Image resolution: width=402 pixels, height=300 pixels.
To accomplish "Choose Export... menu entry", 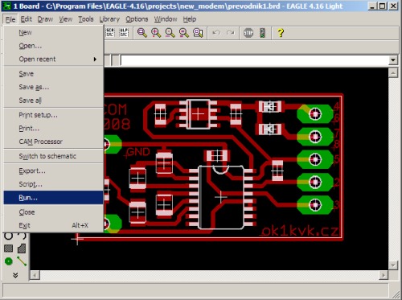I will click(53, 171).
